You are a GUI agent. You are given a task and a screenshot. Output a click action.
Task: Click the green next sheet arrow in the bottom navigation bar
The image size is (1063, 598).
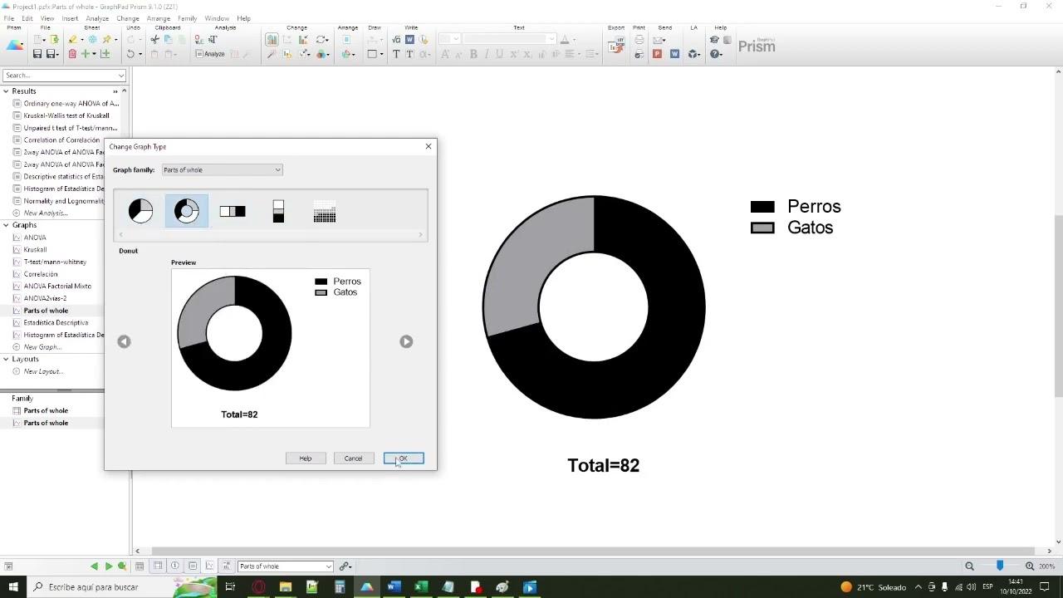(108, 566)
